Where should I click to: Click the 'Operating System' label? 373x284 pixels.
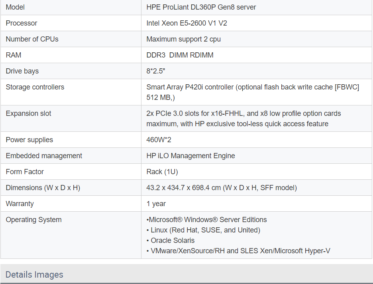click(33, 220)
